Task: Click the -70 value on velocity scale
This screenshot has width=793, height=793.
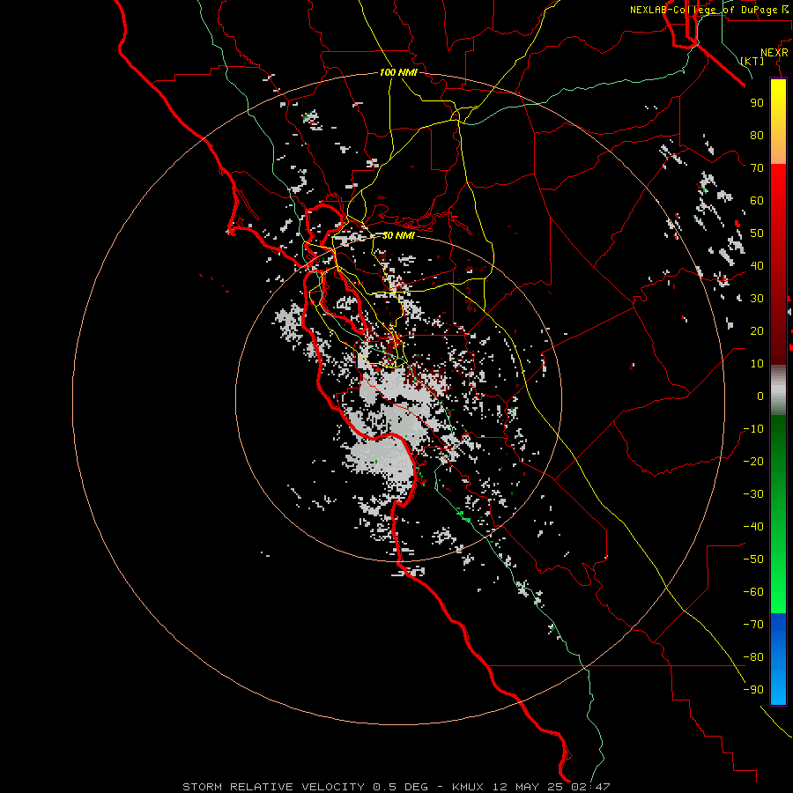Action: pos(753,625)
